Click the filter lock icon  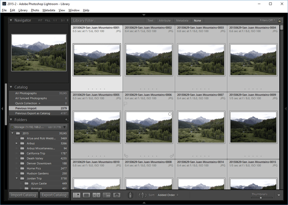pos(280,20)
